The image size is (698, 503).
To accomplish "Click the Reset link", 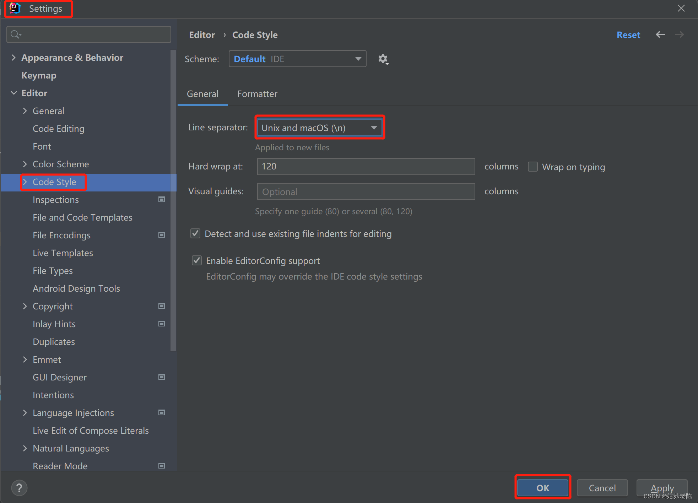I will [628, 35].
